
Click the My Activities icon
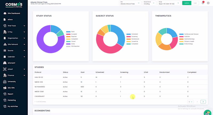tap(5, 106)
